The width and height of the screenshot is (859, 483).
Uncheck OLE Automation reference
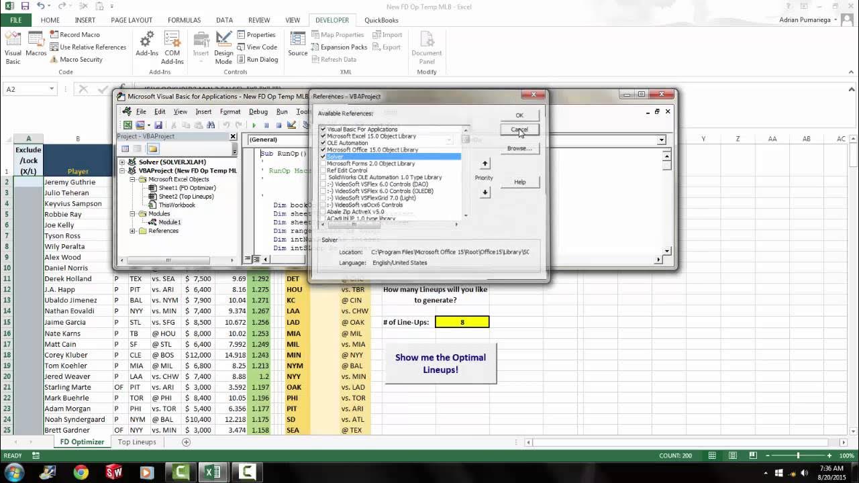pyautogui.click(x=323, y=143)
